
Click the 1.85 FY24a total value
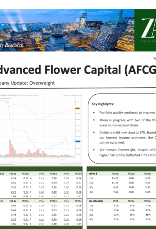(14, 224)
